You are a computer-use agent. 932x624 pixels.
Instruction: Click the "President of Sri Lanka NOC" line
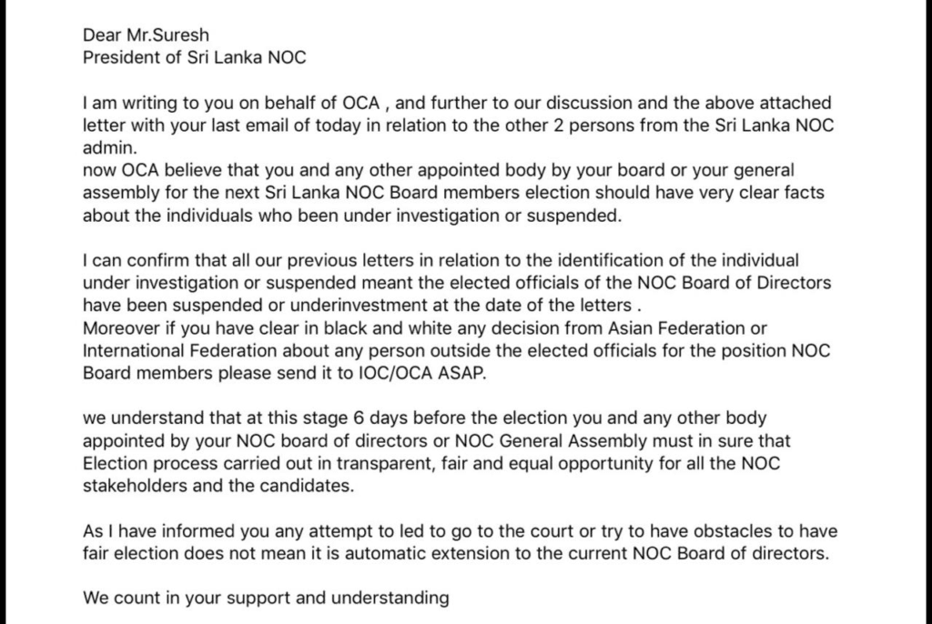195,57
